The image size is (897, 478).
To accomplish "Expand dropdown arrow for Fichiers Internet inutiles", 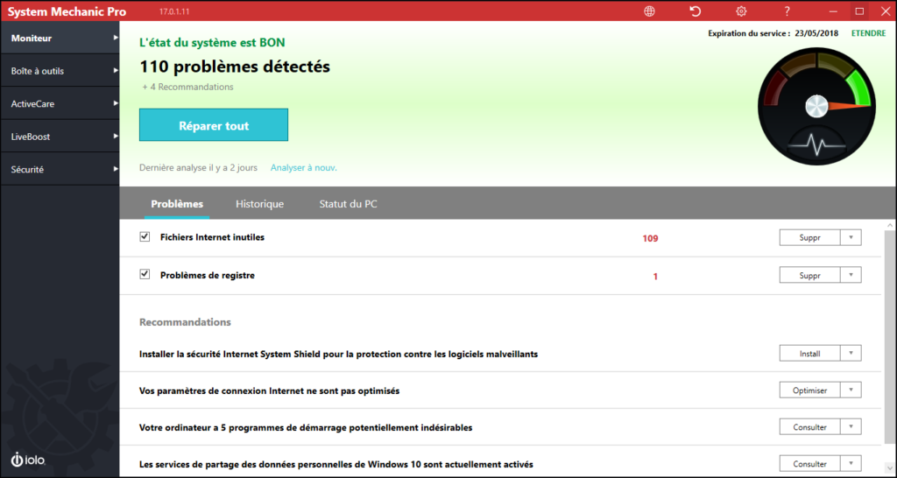I will (851, 237).
